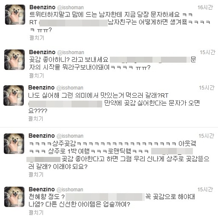Open Beenzino name on the 나도 싫어해 tweet
Screen dimensions: 218x220
click(x=41, y=87)
